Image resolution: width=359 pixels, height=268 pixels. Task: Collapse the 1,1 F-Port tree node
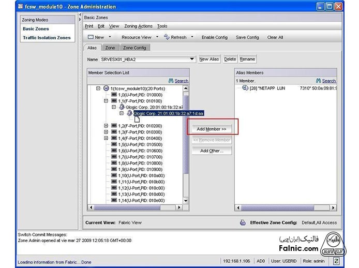point(106,101)
